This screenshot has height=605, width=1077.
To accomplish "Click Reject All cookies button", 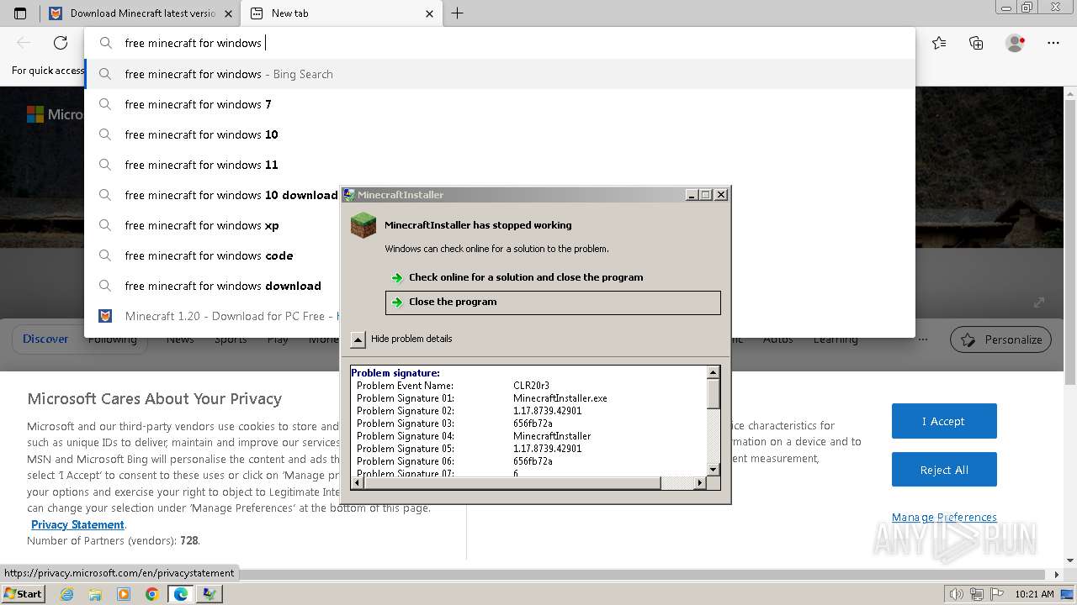I will click(944, 470).
